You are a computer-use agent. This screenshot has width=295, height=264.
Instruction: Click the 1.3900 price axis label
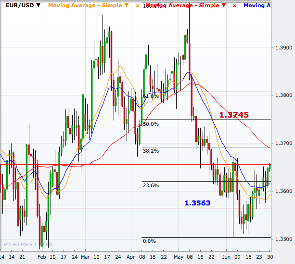click(284, 48)
